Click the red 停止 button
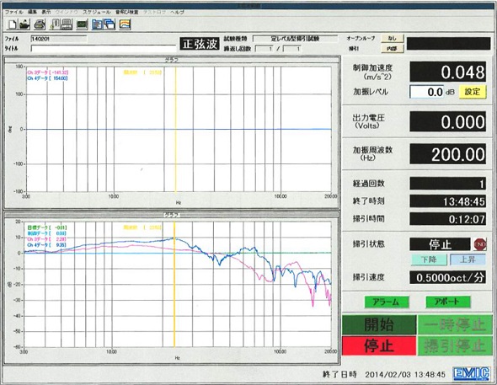This screenshot has width=497, height=385. click(379, 345)
